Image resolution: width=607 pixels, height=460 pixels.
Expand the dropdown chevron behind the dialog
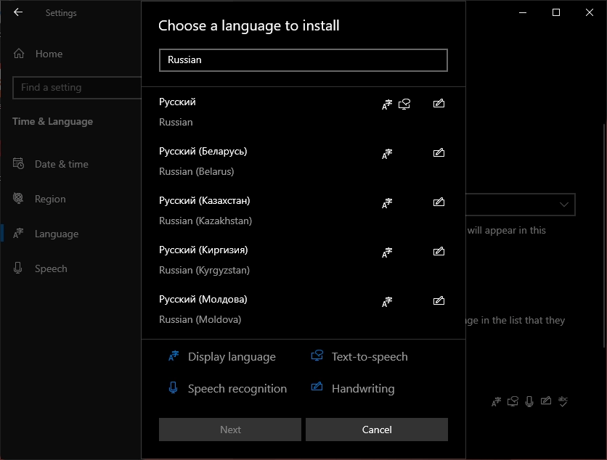(x=564, y=205)
